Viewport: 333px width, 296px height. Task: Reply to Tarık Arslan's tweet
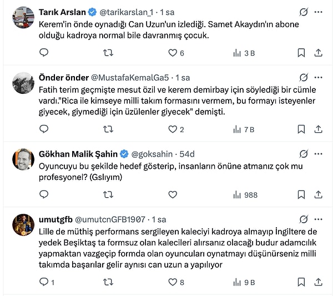pos(44,53)
